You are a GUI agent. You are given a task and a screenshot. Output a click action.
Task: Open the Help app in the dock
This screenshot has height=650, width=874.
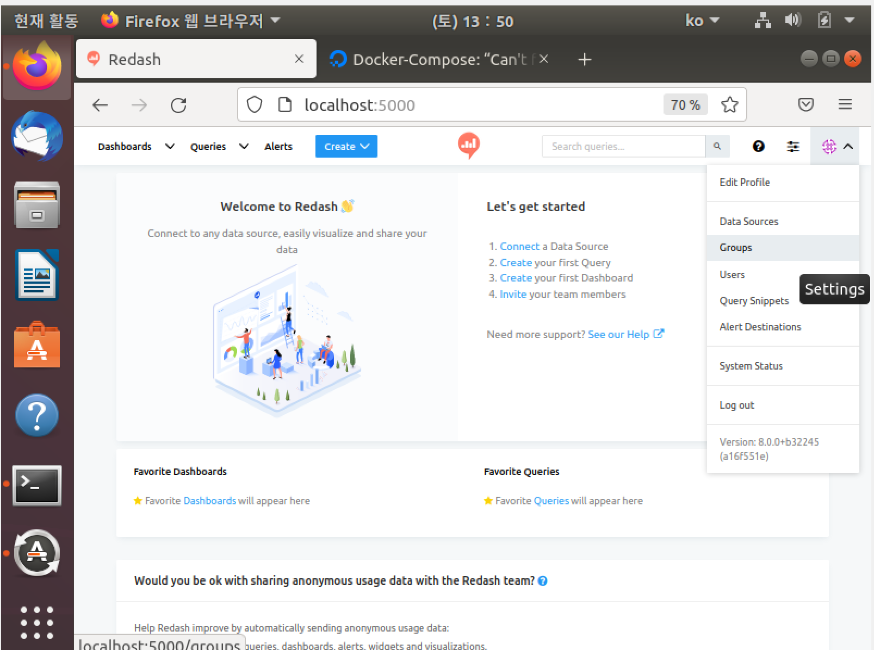pos(37,415)
